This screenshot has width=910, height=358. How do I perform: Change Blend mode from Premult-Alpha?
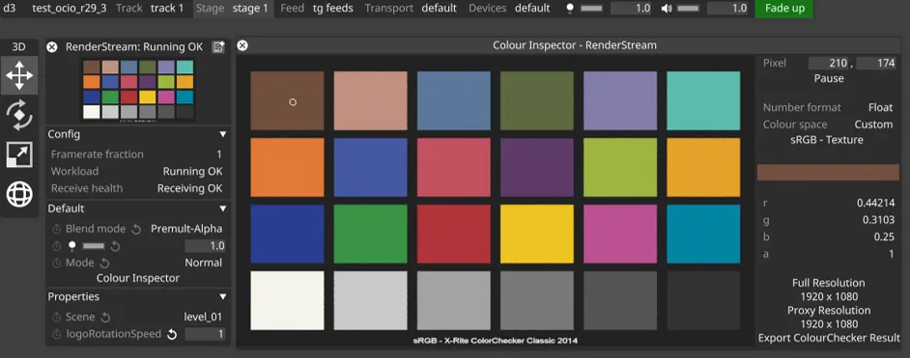tap(186, 229)
